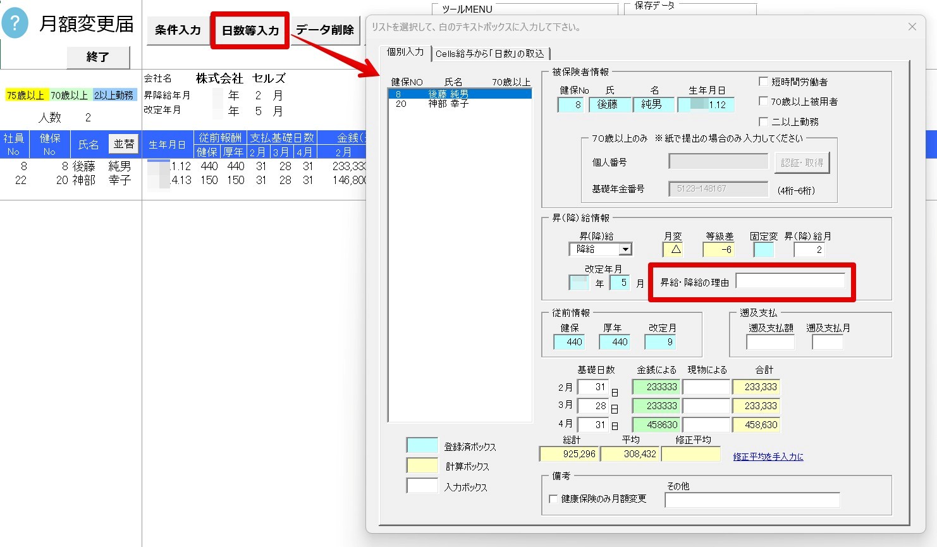Click the 日数等入力 button
Viewport: 937px width, 547px height.
(x=250, y=30)
